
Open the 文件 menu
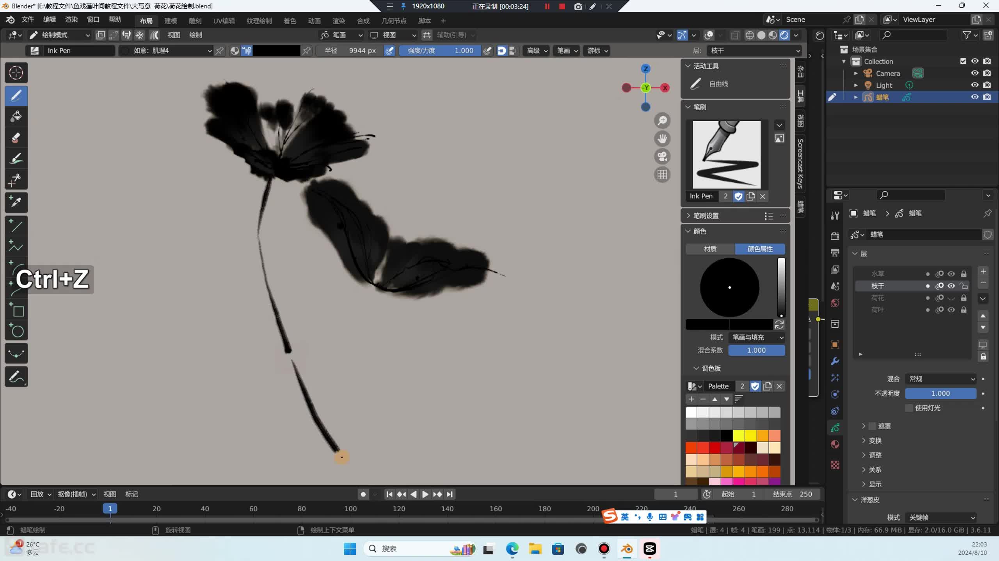[27, 19]
